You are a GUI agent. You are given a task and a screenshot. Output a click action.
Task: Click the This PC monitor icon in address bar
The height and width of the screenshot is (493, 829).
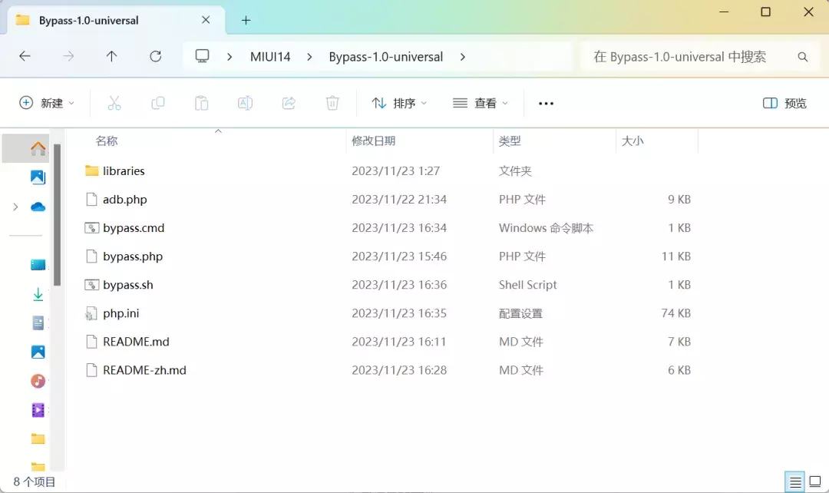click(202, 56)
